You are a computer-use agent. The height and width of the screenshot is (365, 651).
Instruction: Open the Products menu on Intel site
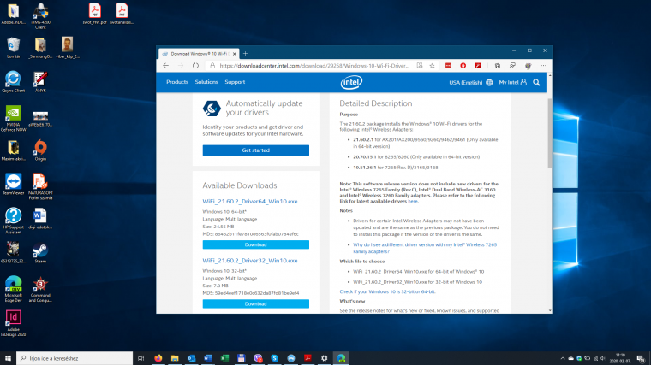177,82
